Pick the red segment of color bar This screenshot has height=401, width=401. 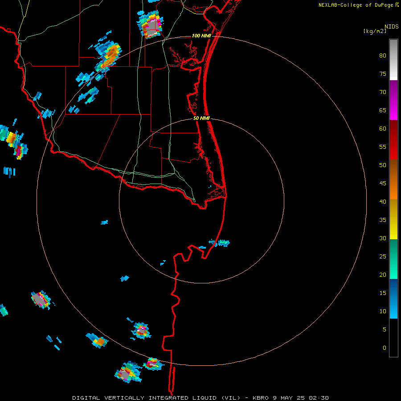(x=393, y=140)
